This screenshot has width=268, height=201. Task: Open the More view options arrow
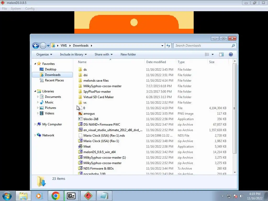coord(213,54)
